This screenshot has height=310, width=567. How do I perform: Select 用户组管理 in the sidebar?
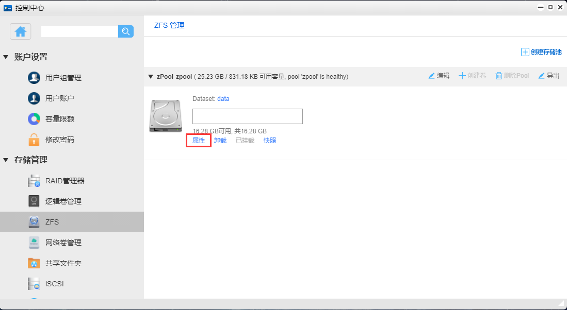[x=63, y=78]
